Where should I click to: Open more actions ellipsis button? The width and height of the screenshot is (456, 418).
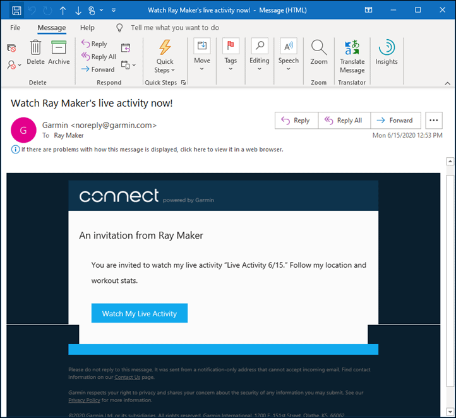click(x=434, y=121)
